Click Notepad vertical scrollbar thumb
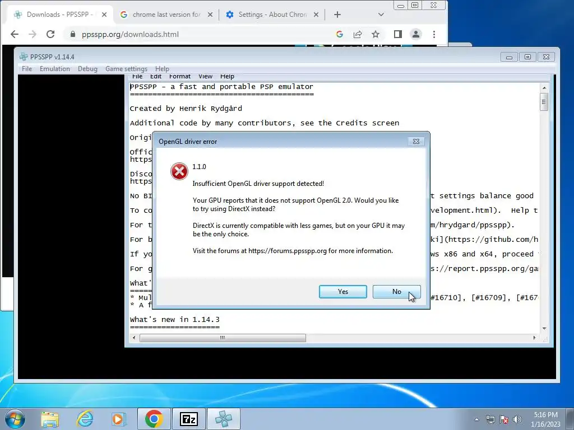This screenshot has width=574, height=430. pyautogui.click(x=544, y=102)
